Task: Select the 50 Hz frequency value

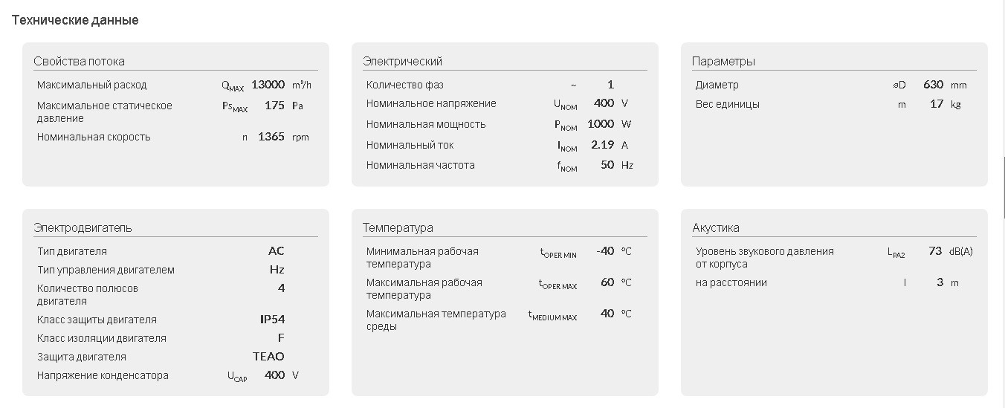Action: click(x=607, y=165)
